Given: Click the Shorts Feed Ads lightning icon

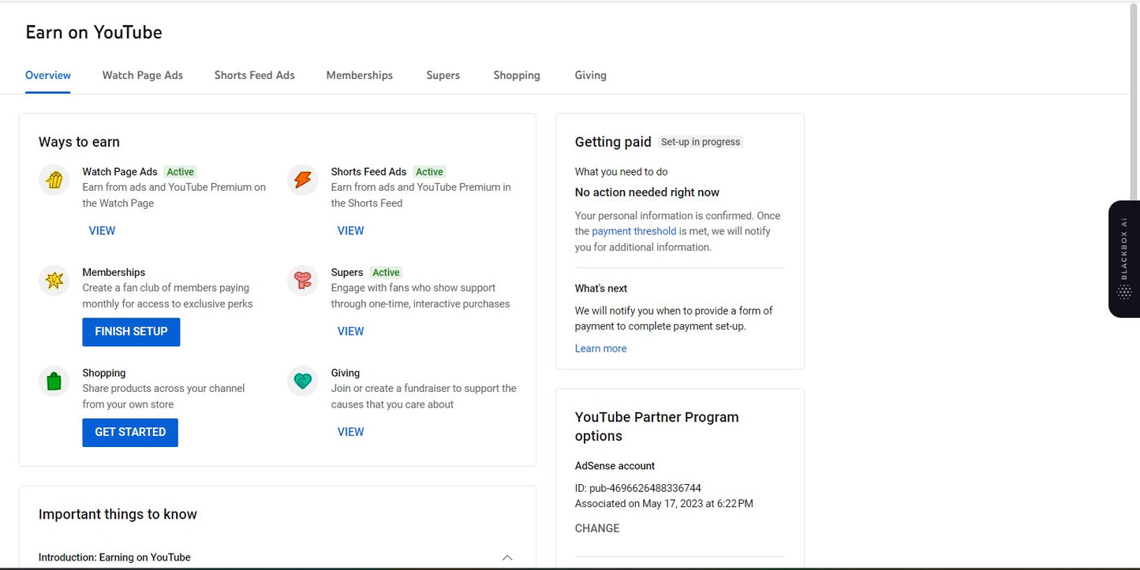Looking at the screenshot, I should (303, 180).
